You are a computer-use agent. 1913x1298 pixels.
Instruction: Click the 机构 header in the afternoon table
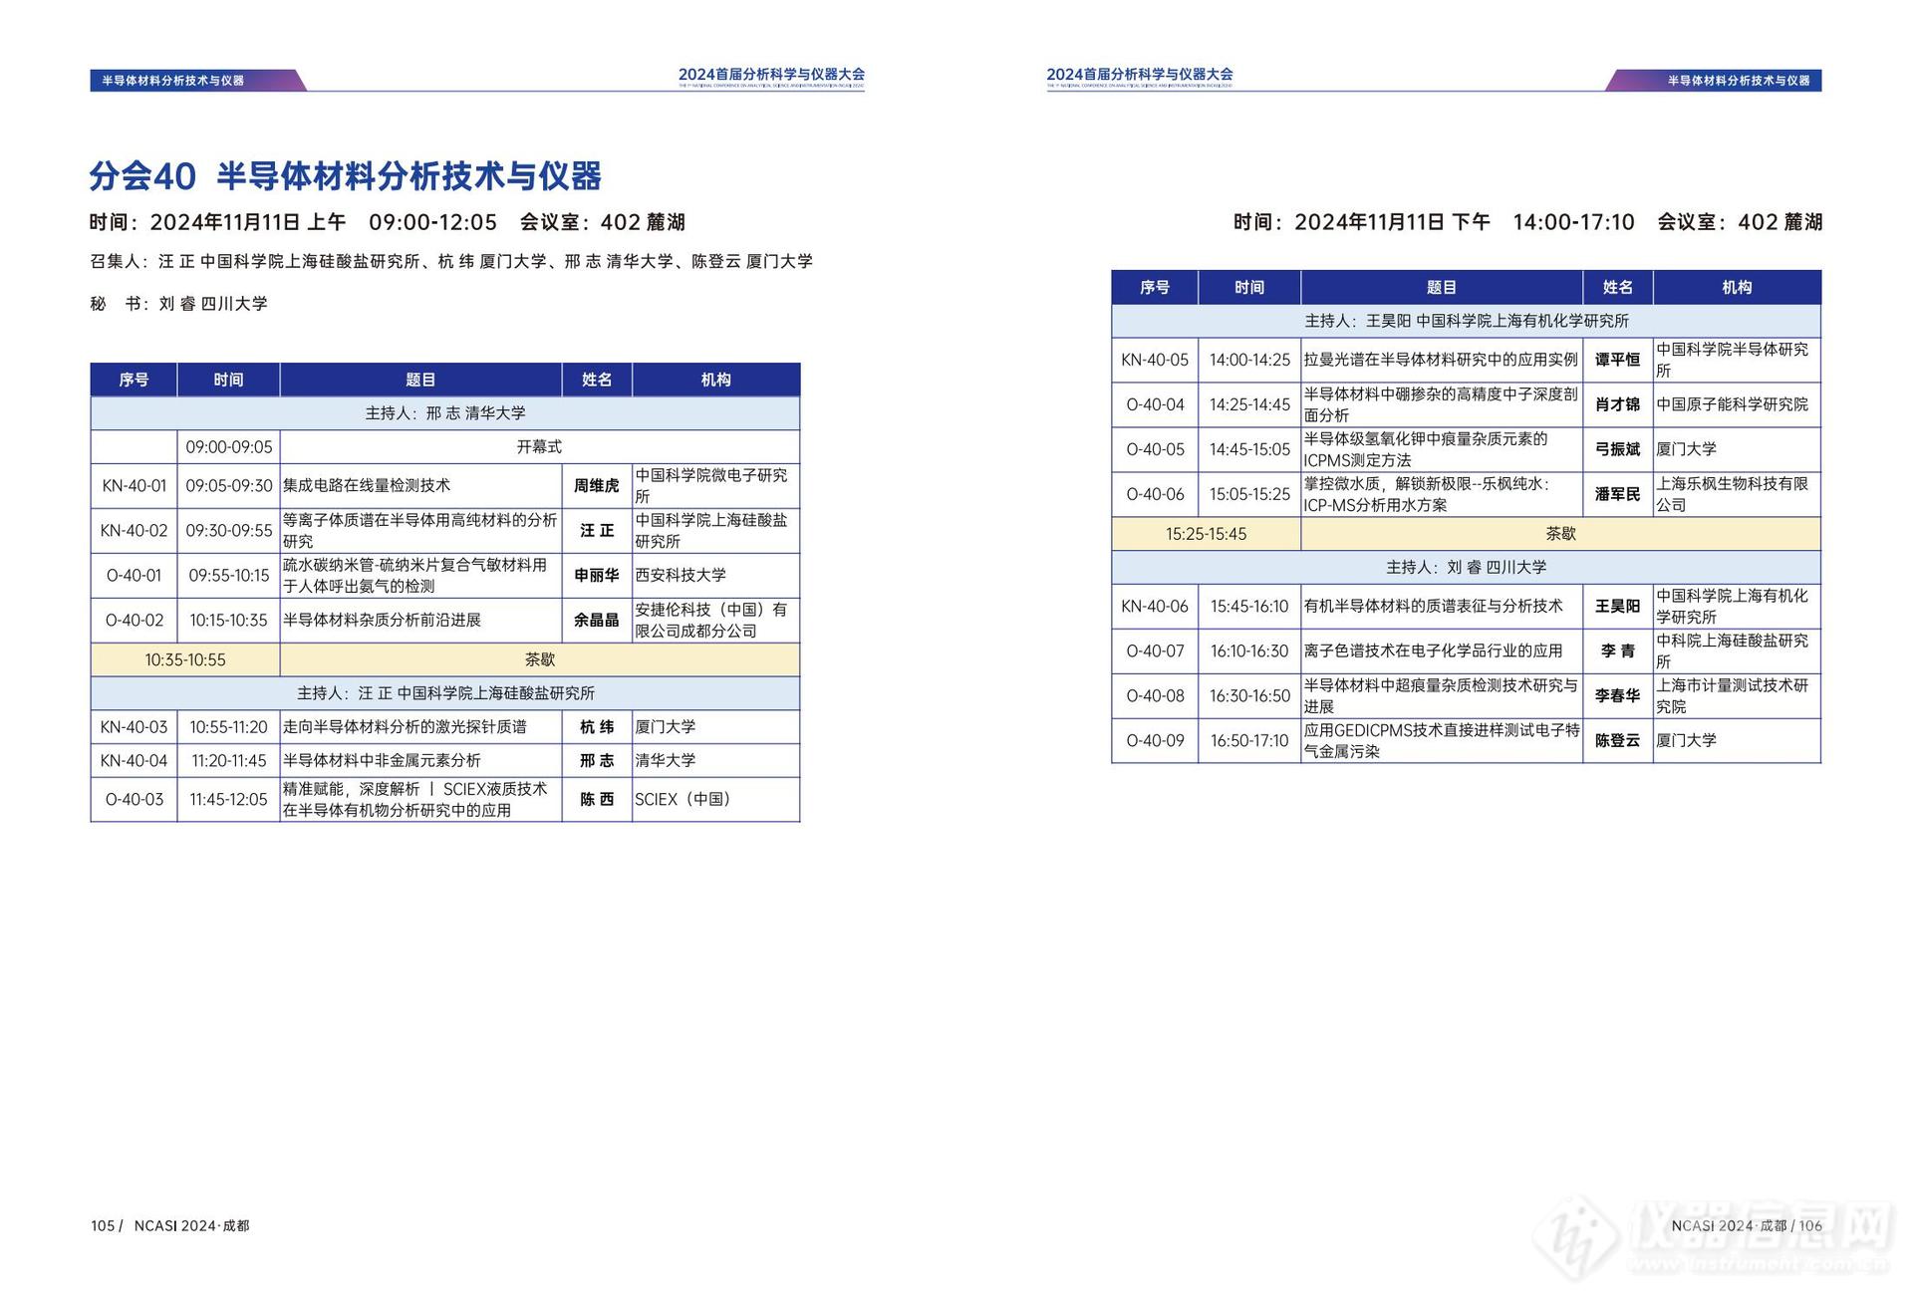[1737, 287]
